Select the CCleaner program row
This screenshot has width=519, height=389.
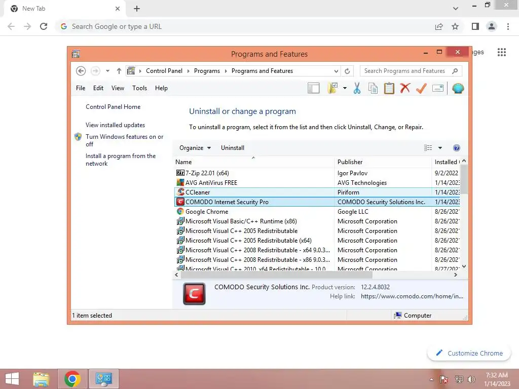click(x=317, y=192)
